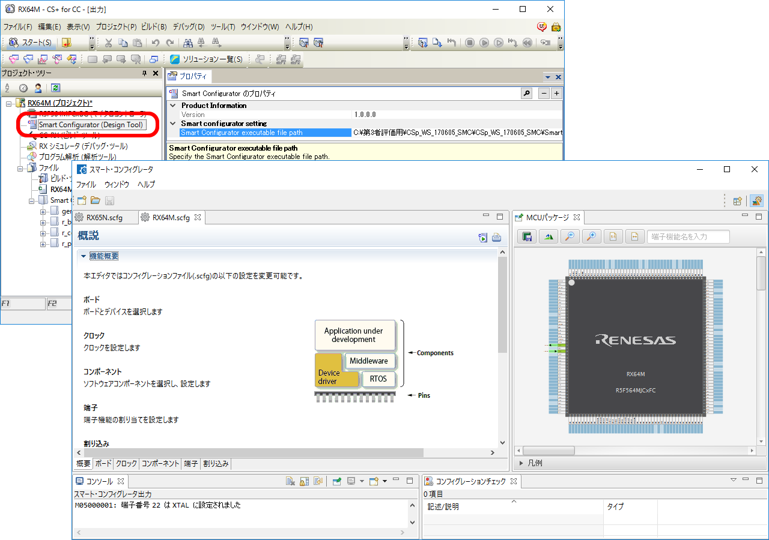The height and width of the screenshot is (540, 769).
Task: Select Smart Configurator (Design Tool) tree node
Action: (91, 125)
